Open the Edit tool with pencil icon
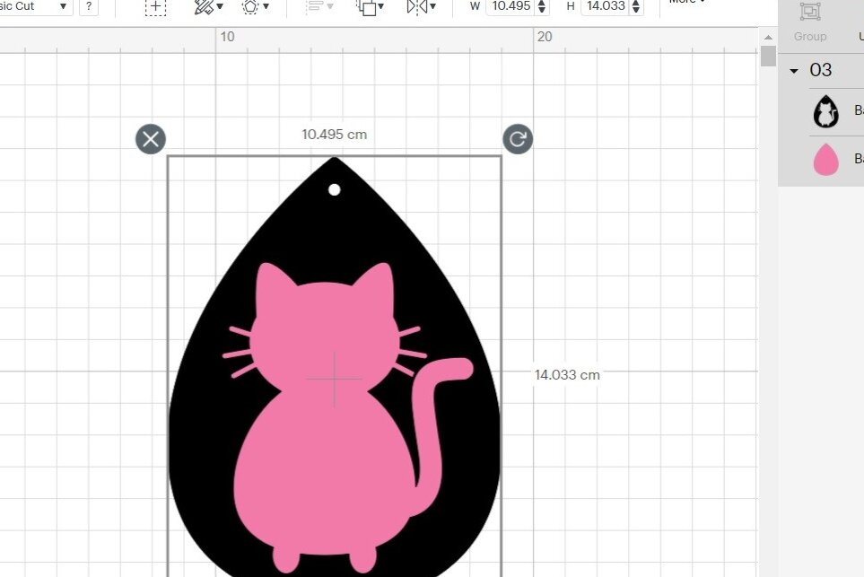Viewport: 864px width, 577px height. [208, 7]
